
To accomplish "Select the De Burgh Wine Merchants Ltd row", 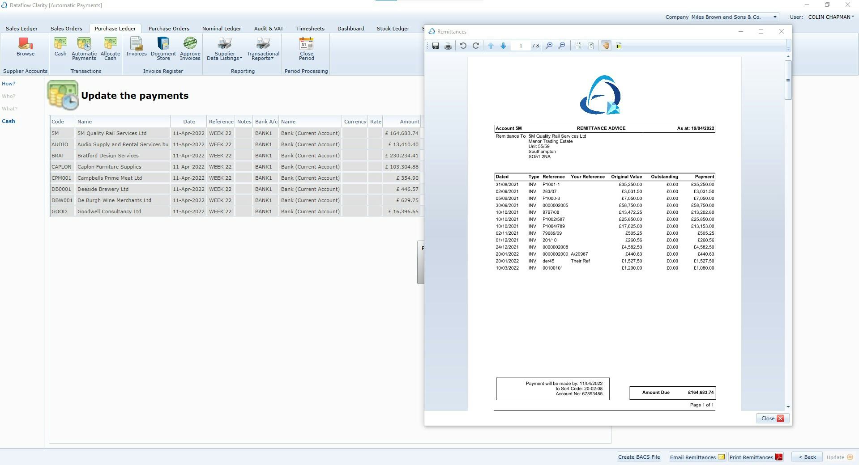I will click(x=235, y=200).
